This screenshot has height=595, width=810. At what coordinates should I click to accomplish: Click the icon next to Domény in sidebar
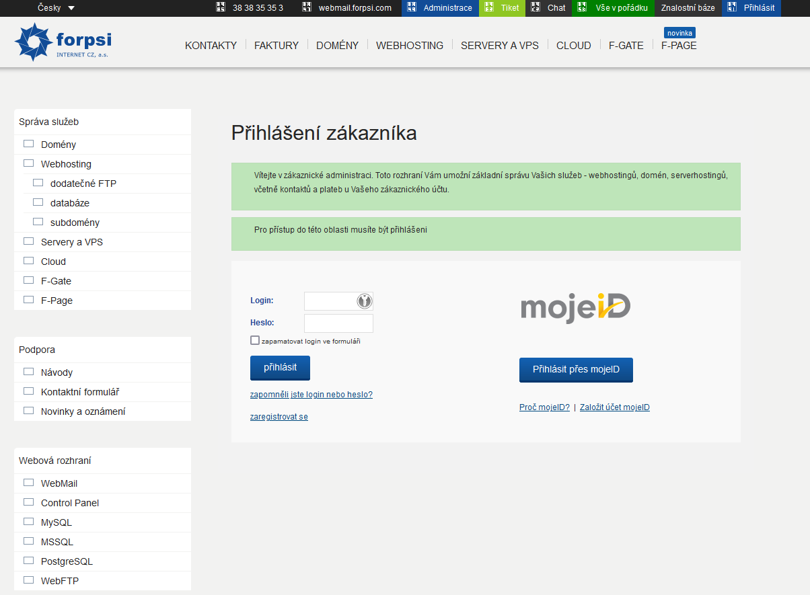point(28,144)
